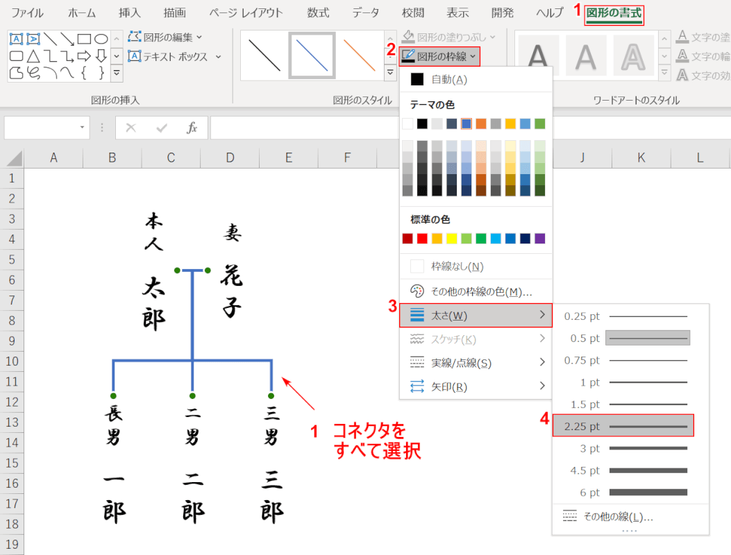Screen dimensions: 731x555
Task: Click the straight line shape tool
Action: coord(51,39)
